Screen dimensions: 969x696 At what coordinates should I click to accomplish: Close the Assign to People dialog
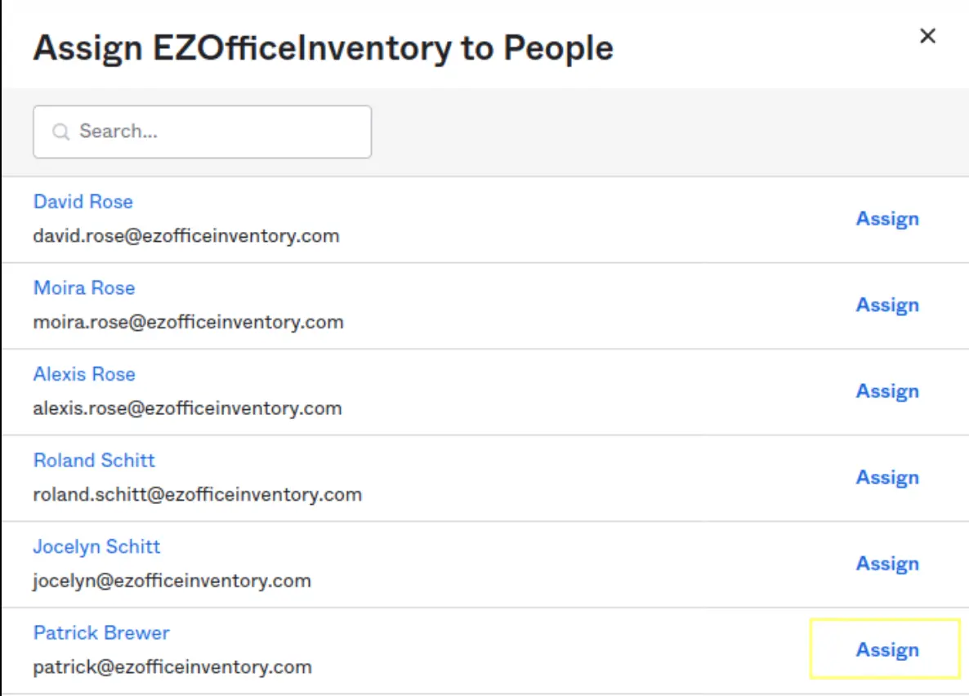pos(927,36)
